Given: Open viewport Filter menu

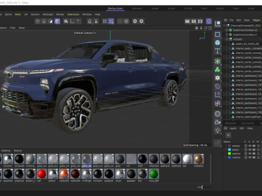Looking at the screenshot, I should click(x=13, y=28).
